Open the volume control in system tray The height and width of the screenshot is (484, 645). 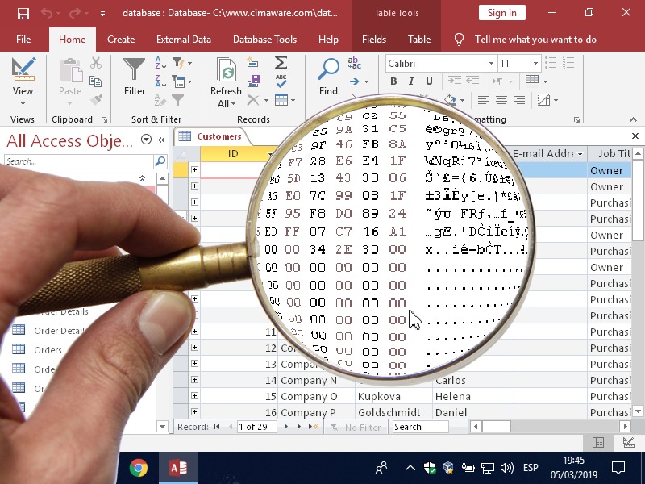507,468
